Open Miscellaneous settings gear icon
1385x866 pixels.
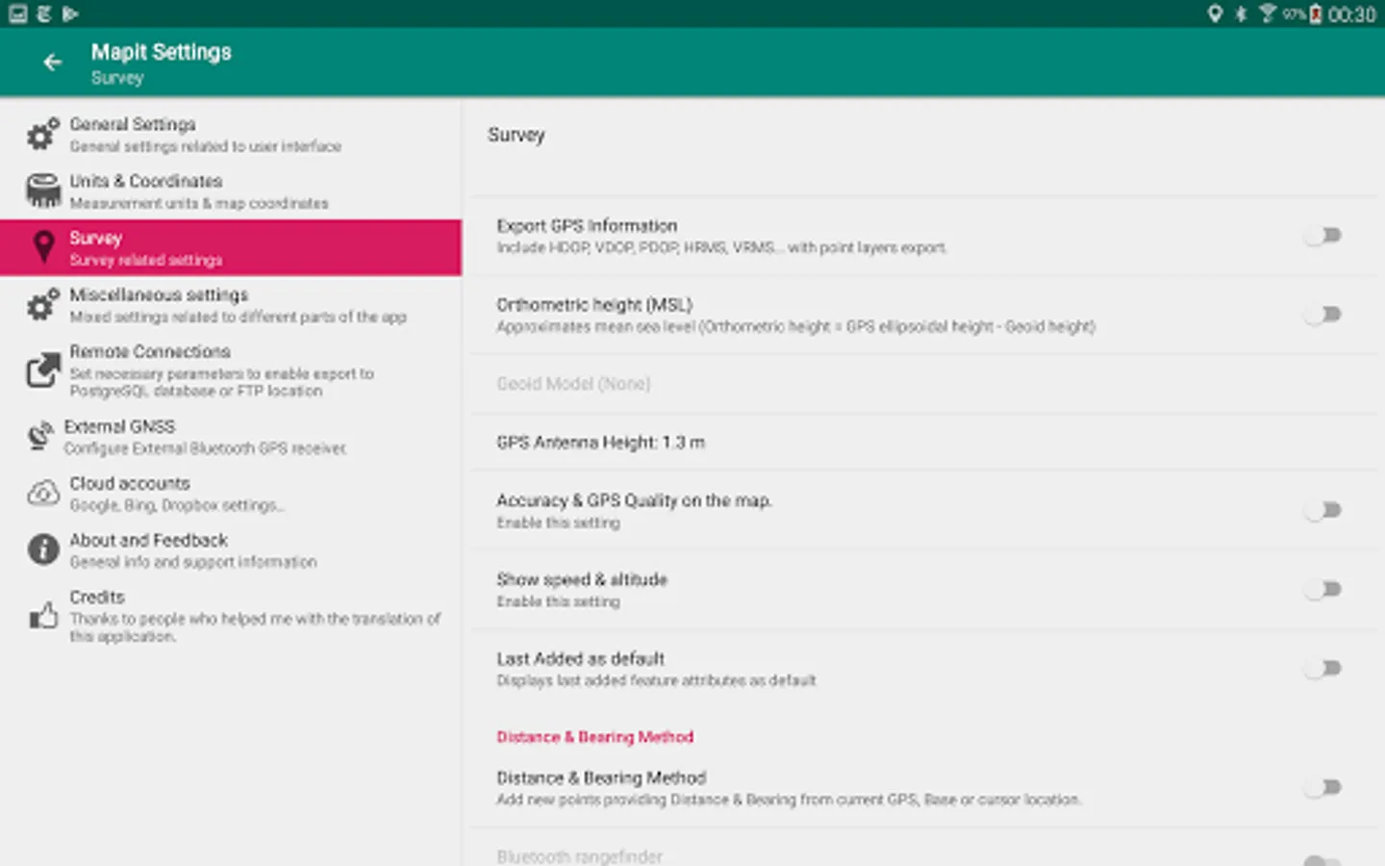(42, 304)
